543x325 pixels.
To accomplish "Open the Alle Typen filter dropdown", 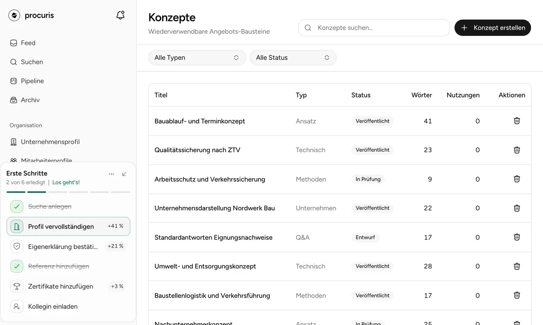I will [197, 58].
